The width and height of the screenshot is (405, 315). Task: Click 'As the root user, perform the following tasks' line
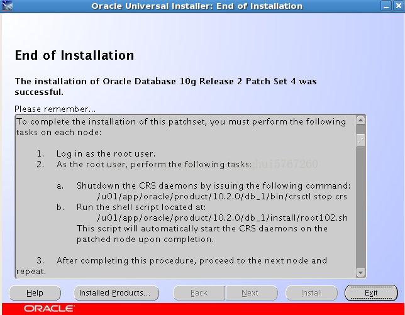[154, 165]
